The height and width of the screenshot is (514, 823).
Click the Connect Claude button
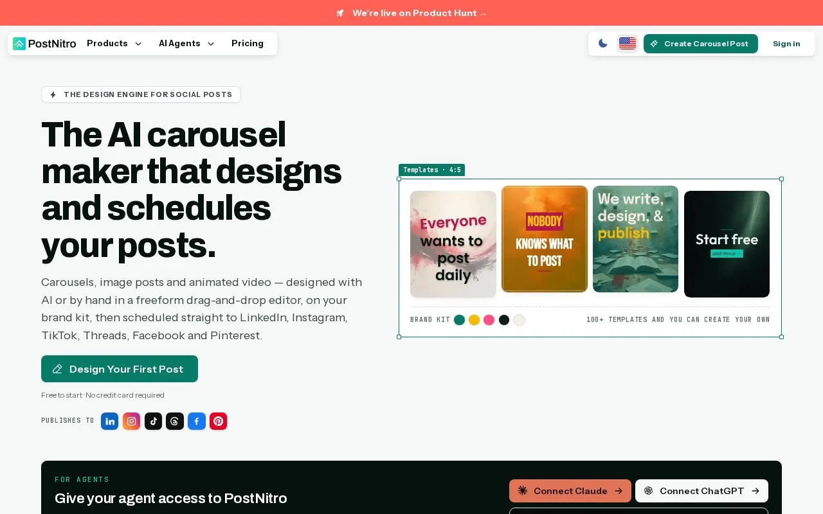[x=570, y=491]
